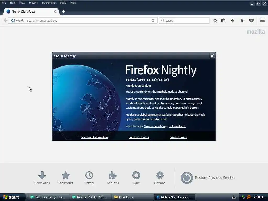Open the Bookmarks menu in menu bar
This screenshot has height=201, width=268.
[x=49, y=3]
